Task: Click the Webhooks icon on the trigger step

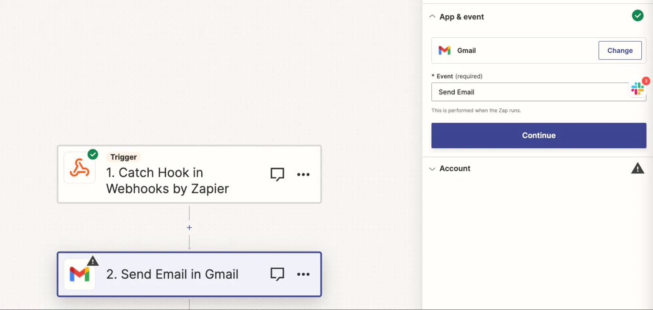Action: [x=79, y=168]
